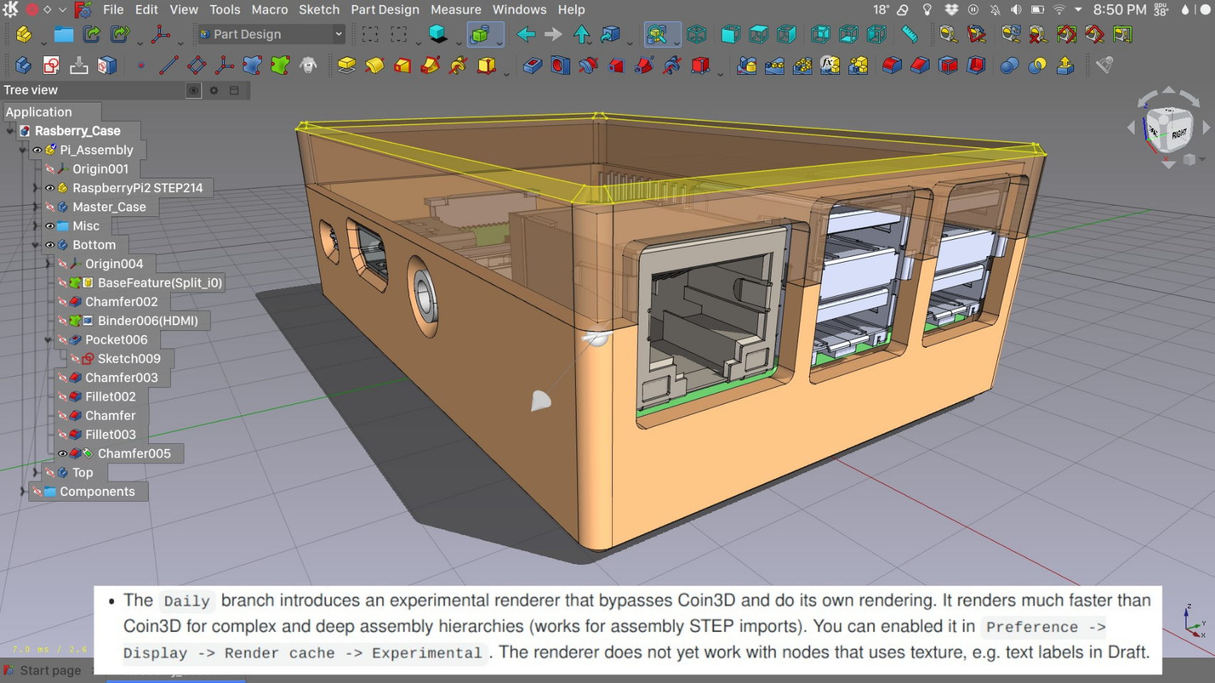Viewport: 1215px width, 683px height.
Task: Expand the Components folder in the tree
Action: pos(23,492)
